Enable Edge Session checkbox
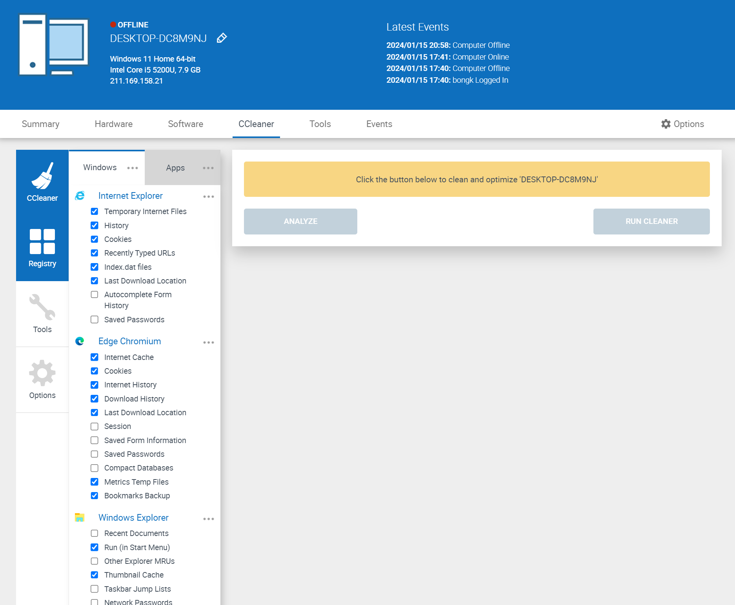 click(x=95, y=426)
